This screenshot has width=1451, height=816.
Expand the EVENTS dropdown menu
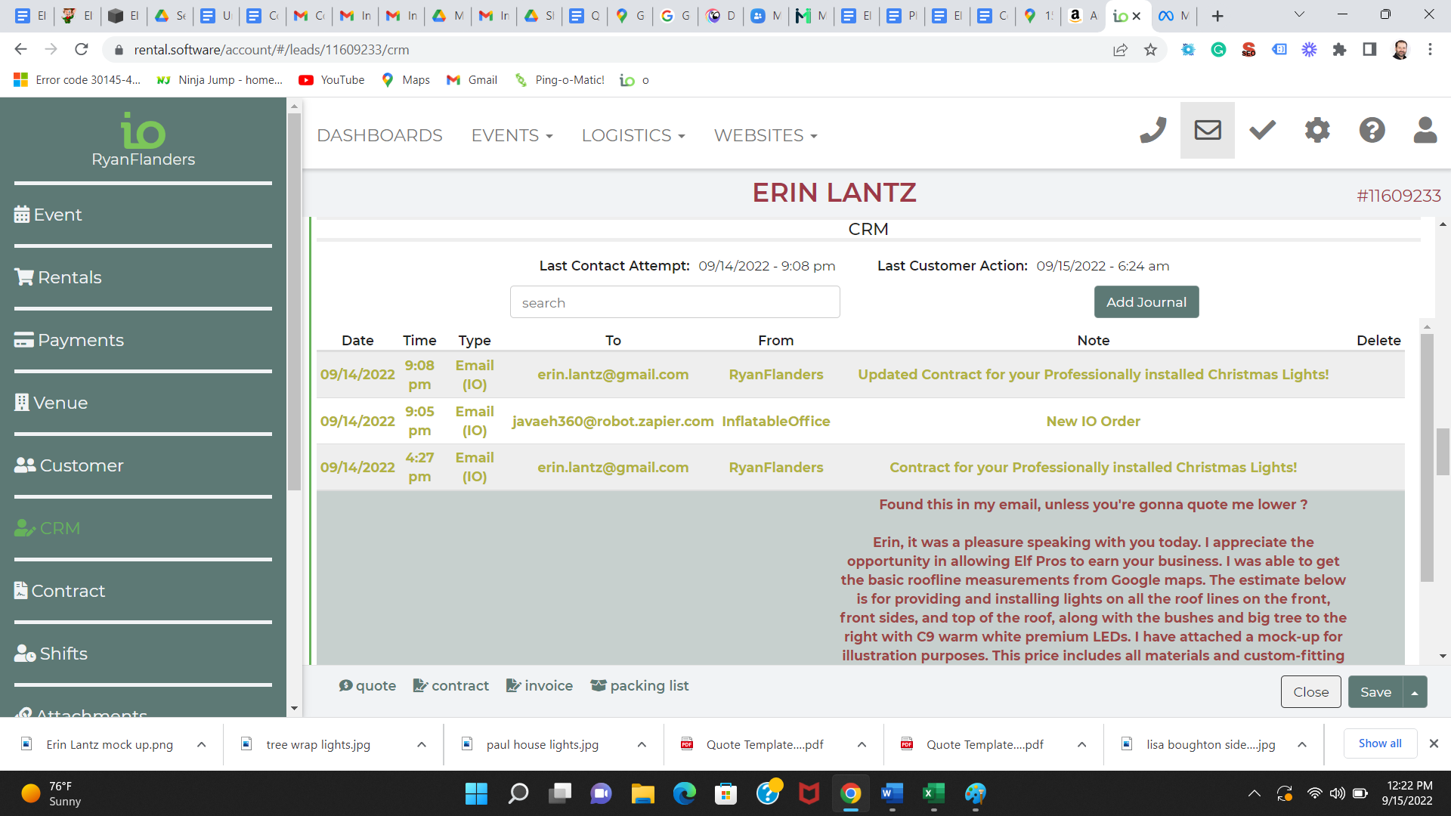[512, 136]
